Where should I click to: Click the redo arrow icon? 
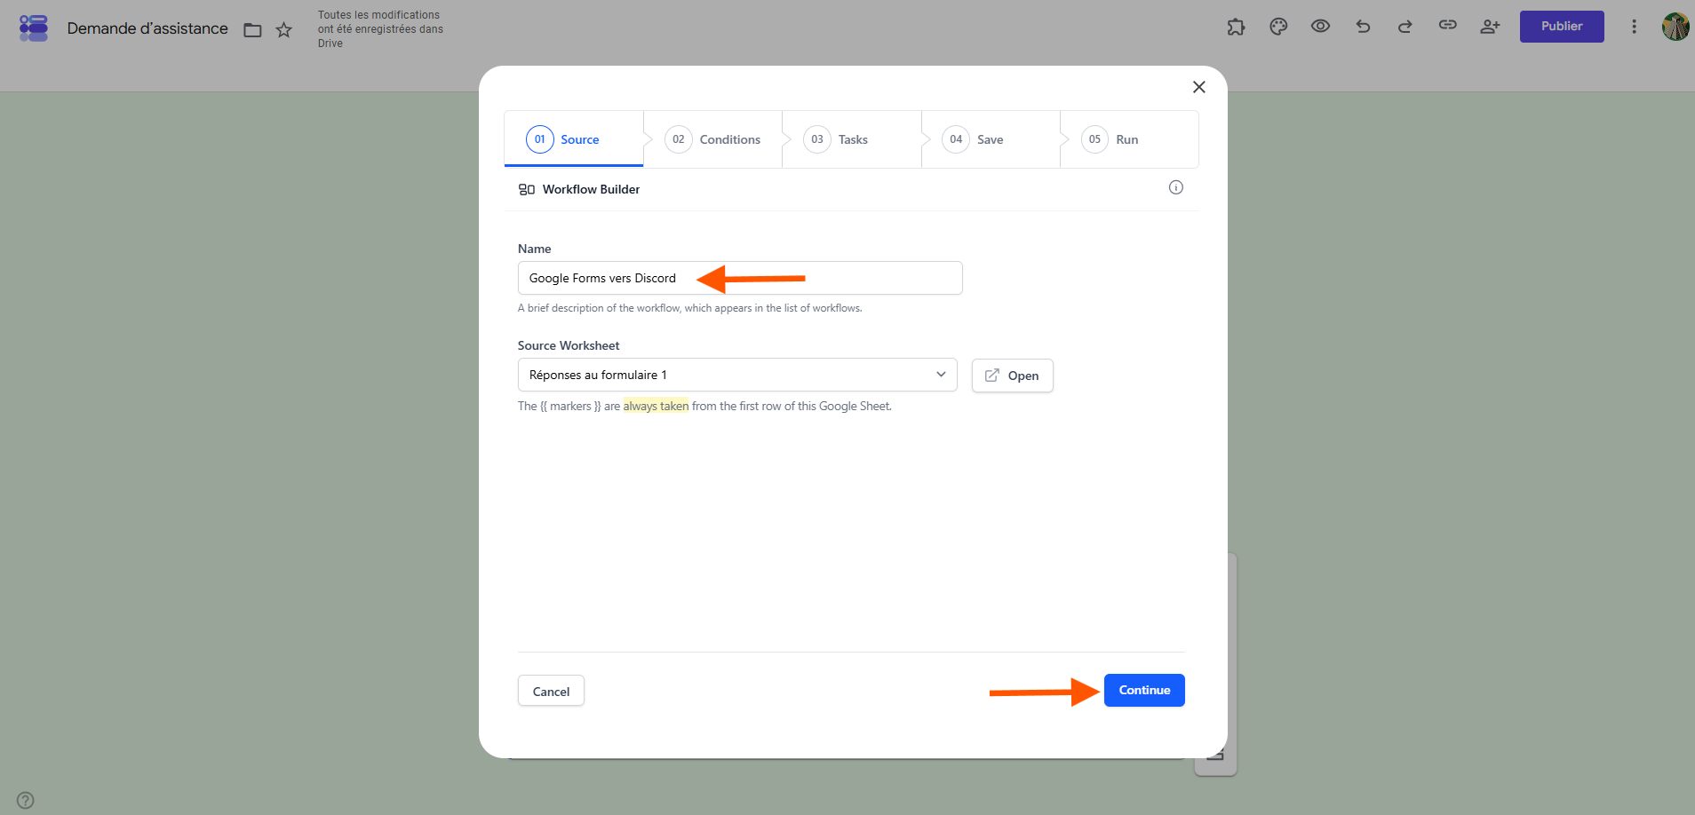(1405, 27)
